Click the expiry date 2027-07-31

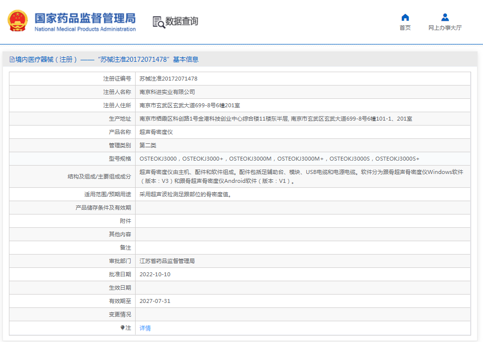(155, 301)
